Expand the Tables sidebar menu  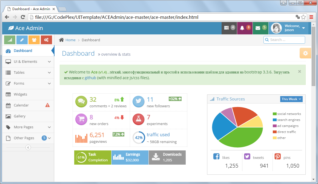pos(28,73)
